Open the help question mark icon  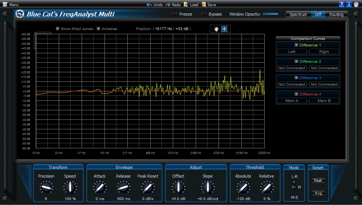pos(341,5)
